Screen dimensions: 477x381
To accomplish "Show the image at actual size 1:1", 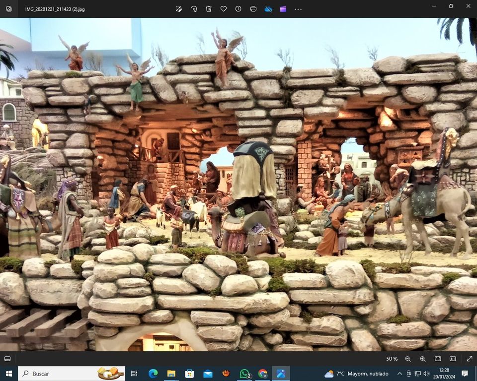I will [453, 359].
